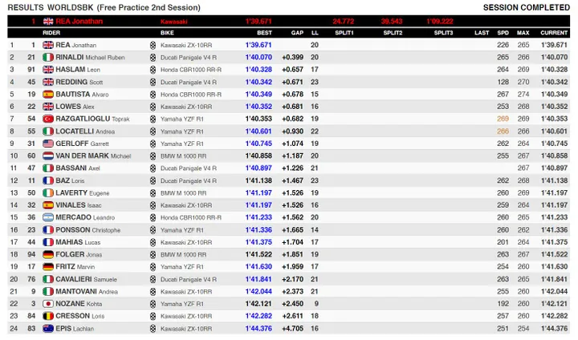Click gap value +1.562 for MERCADO
The width and height of the screenshot is (578, 340).
coord(292,217)
